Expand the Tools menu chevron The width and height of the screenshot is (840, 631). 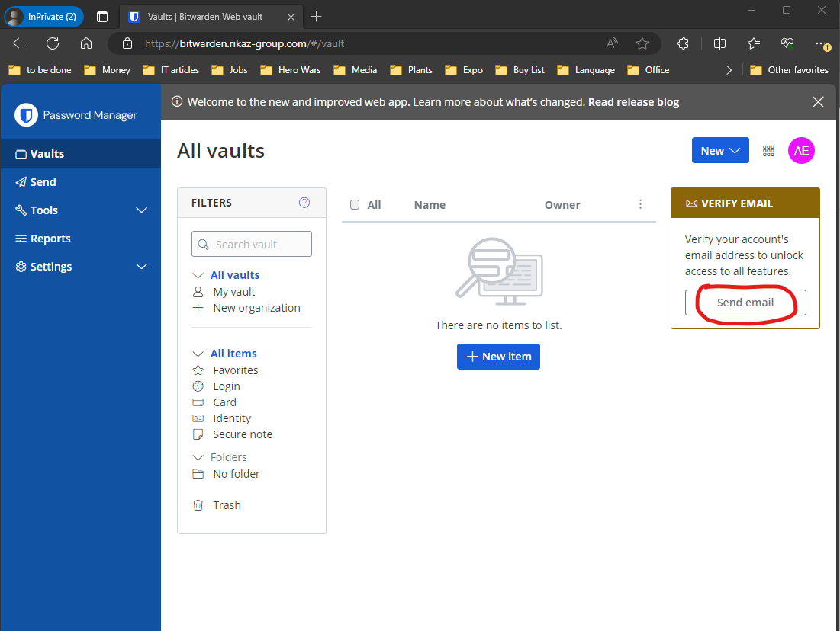pos(141,210)
